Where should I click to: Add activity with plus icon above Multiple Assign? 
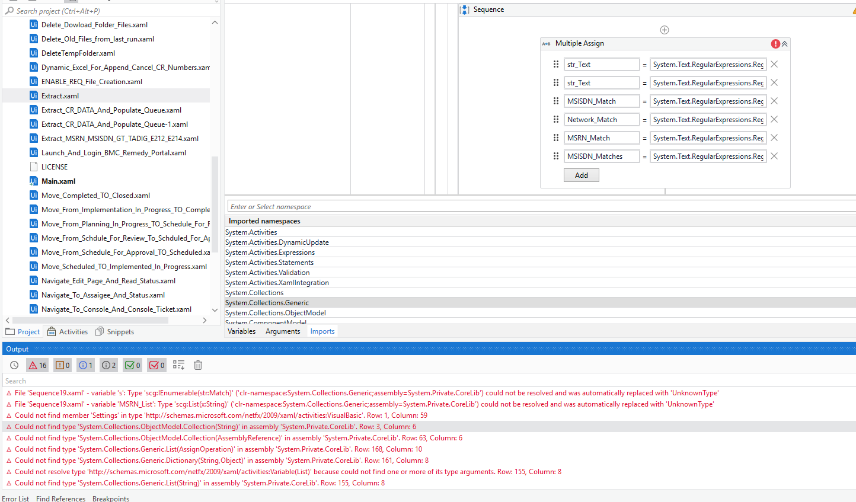click(x=665, y=30)
